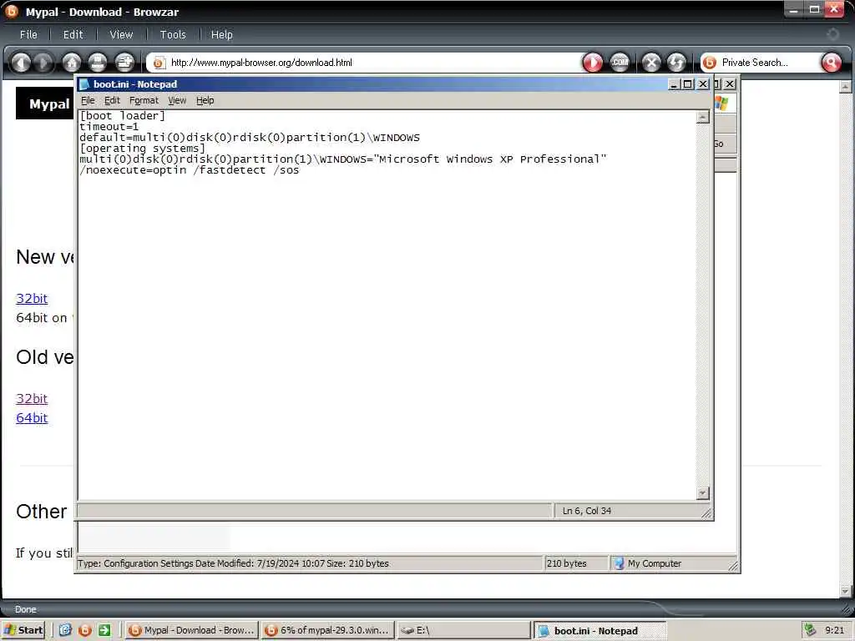Open Notepad Help menu
Screen dimensions: 855x641
pos(205,100)
